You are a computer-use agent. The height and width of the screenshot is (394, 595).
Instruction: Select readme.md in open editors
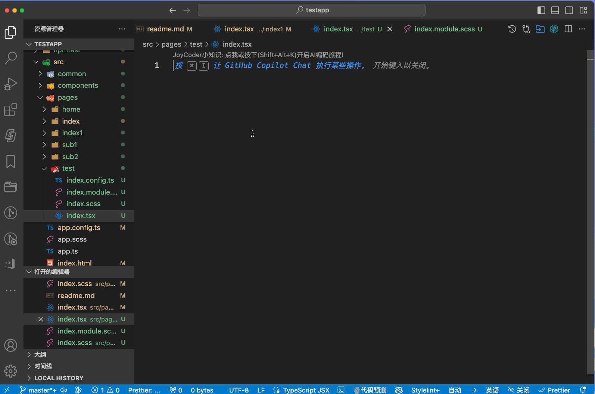(x=79, y=296)
